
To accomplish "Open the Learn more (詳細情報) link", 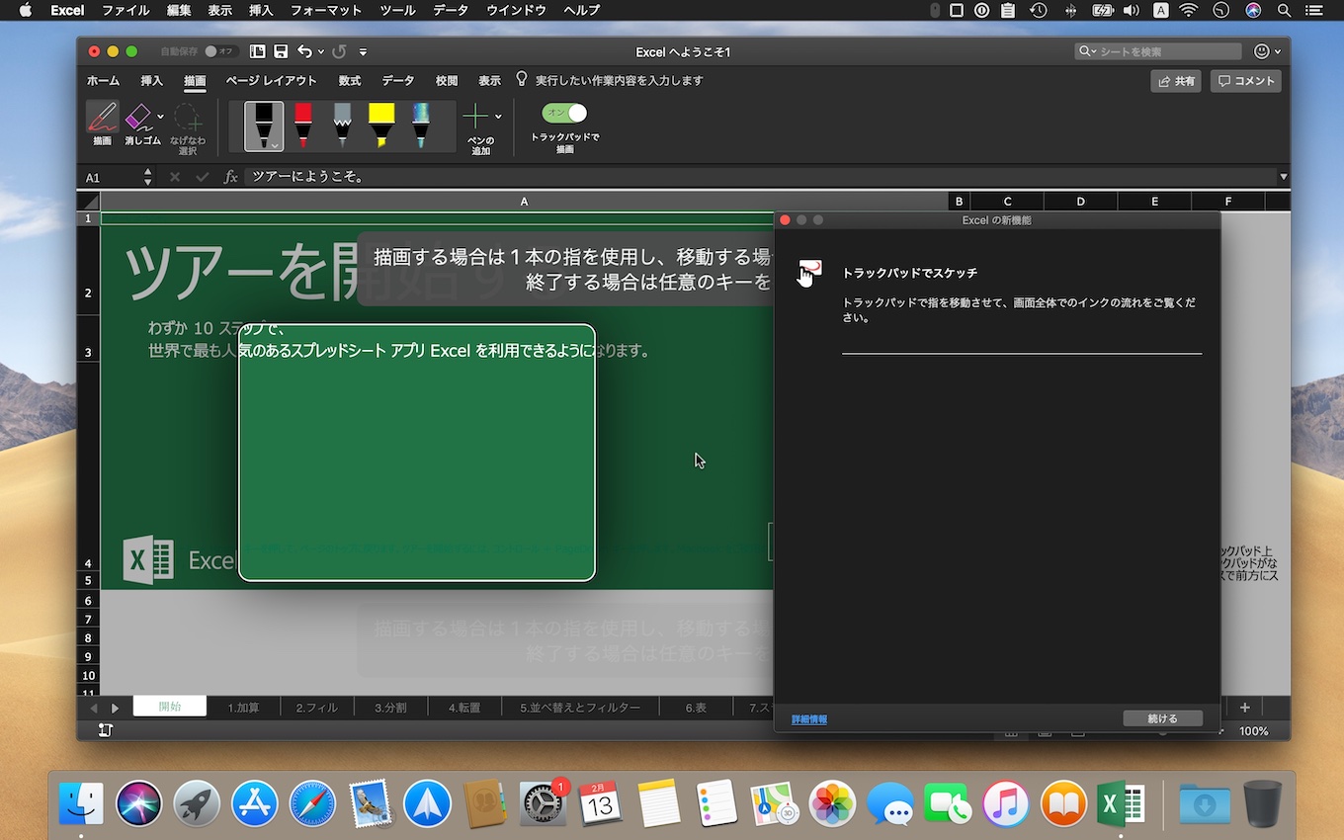I will pos(809,719).
